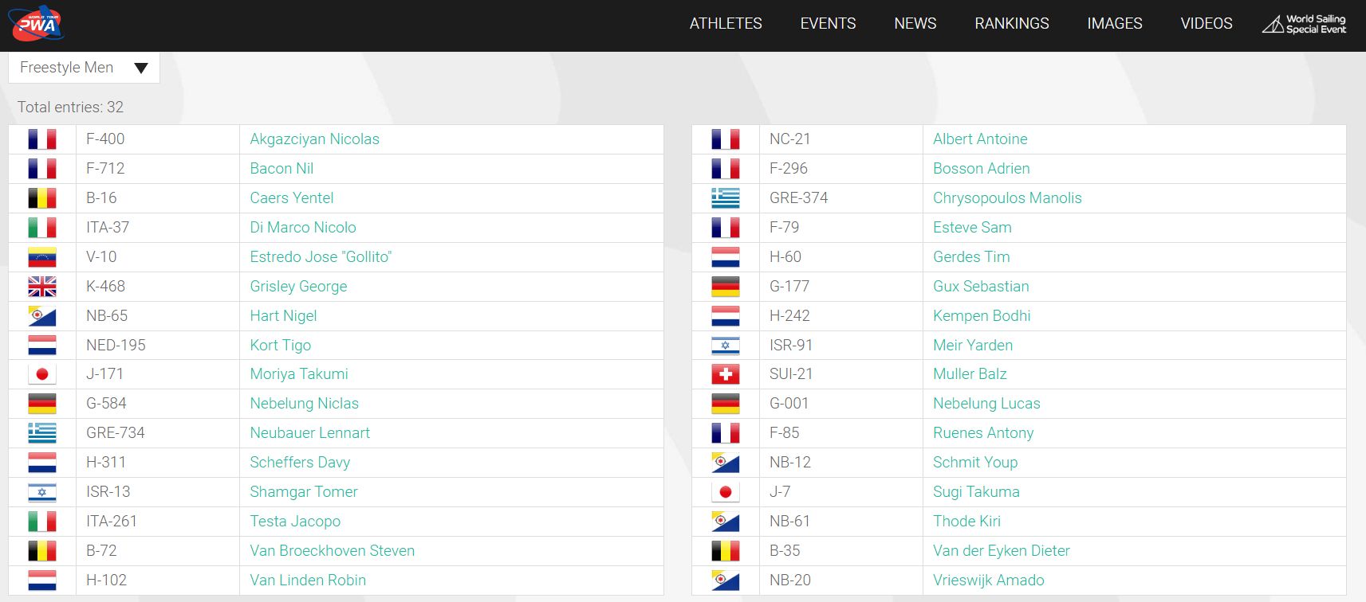Click the German flag next to G-177
The height and width of the screenshot is (602, 1366).
coord(726,287)
